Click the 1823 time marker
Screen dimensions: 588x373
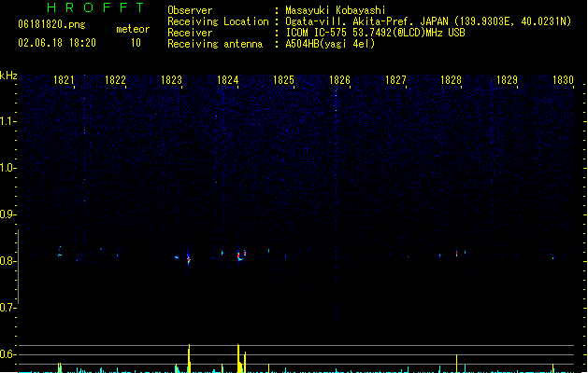click(171, 80)
